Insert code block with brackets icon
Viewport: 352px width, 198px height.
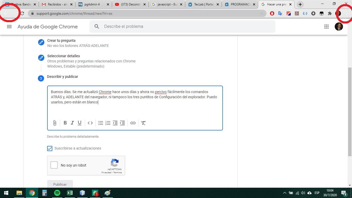coord(90,123)
